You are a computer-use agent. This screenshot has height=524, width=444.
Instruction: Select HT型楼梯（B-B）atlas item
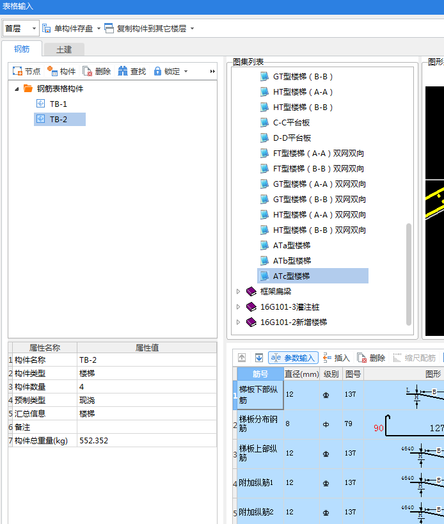(303, 107)
